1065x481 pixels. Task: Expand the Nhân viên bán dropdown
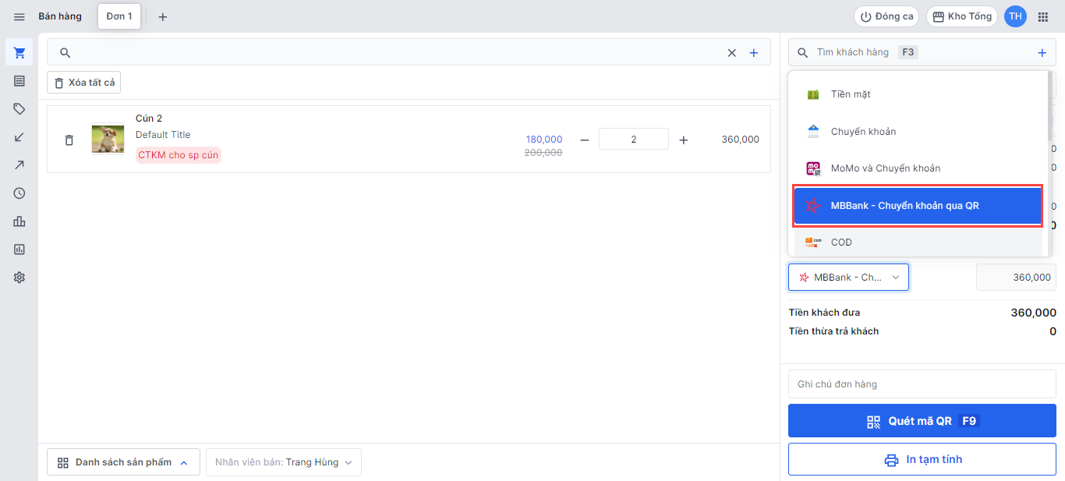[x=284, y=462]
